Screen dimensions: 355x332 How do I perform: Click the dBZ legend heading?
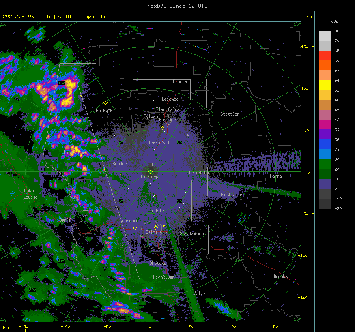(x=334, y=21)
